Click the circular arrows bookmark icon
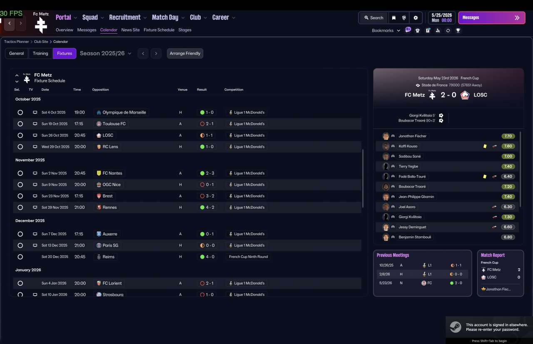533x344 pixels. tap(448, 30)
